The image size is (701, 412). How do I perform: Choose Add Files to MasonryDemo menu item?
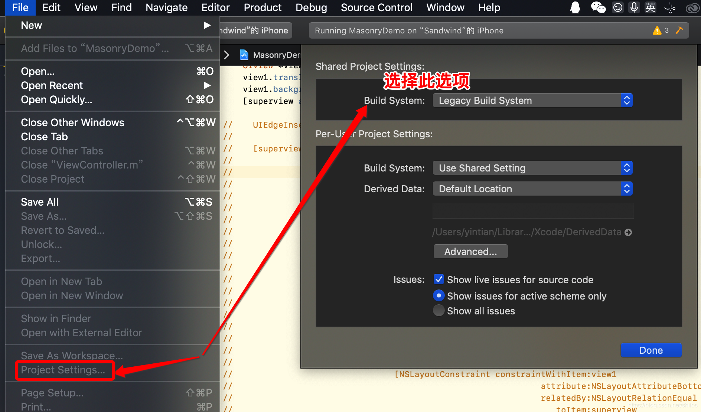pyautogui.click(x=113, y=48)
